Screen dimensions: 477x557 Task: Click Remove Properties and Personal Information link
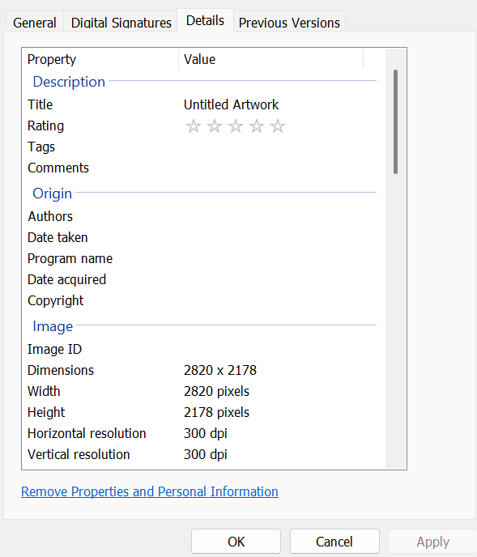coord(150,491)
